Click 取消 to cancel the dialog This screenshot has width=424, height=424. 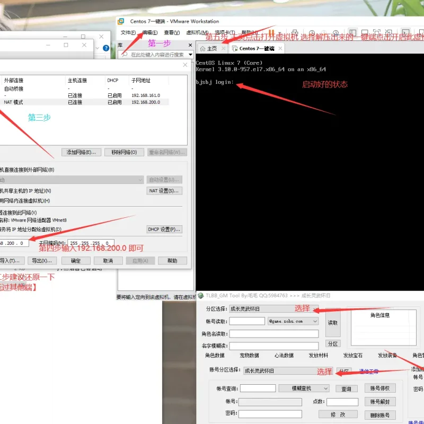[108, 261]
